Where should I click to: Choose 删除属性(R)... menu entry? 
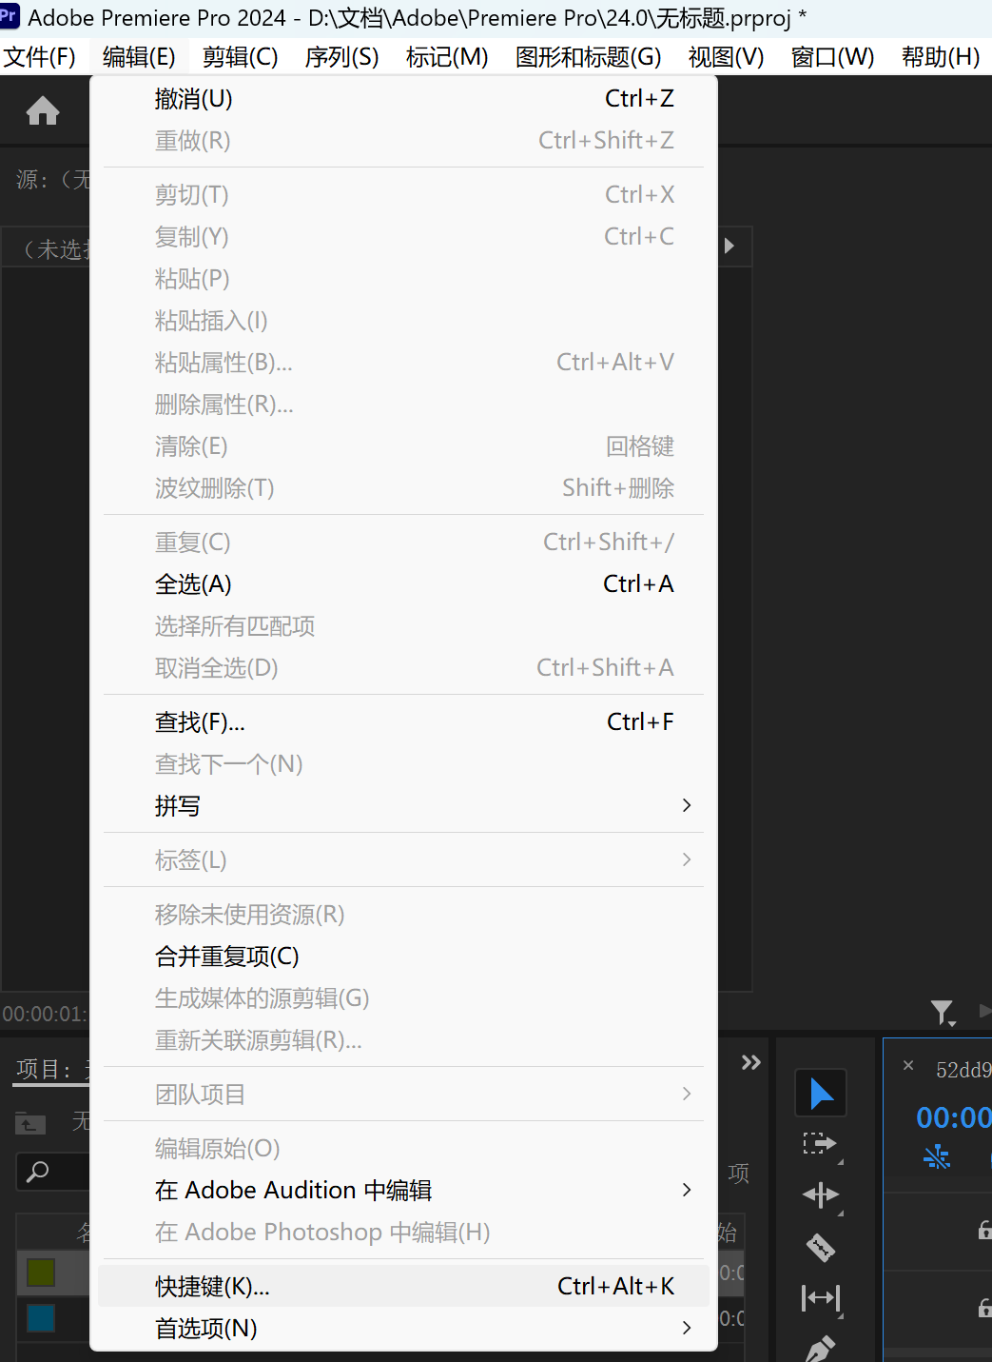pyautogui.click(x=403, y=405)
